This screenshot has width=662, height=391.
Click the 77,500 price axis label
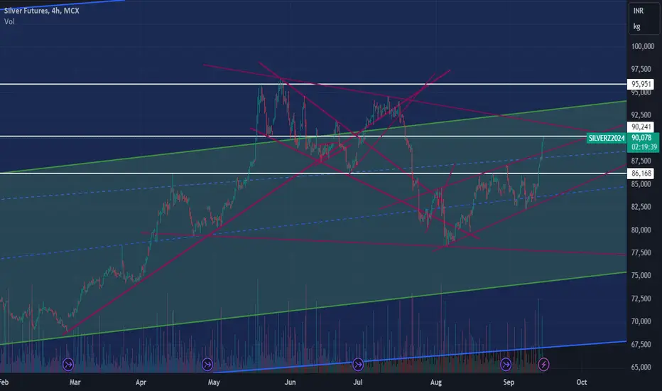(641, 253)
